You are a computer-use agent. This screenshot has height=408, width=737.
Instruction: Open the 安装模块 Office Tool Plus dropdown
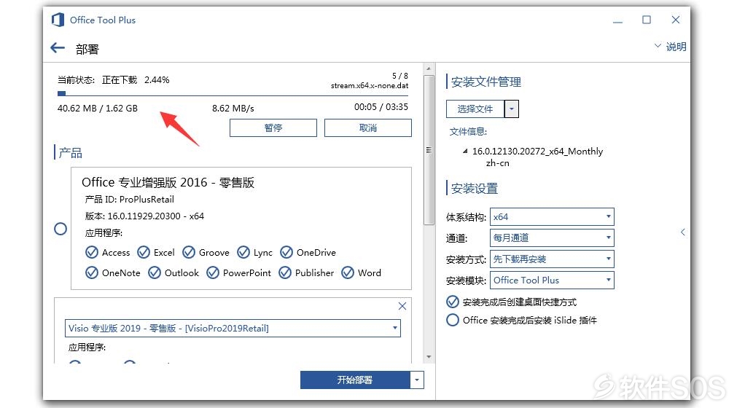(552, 280)
